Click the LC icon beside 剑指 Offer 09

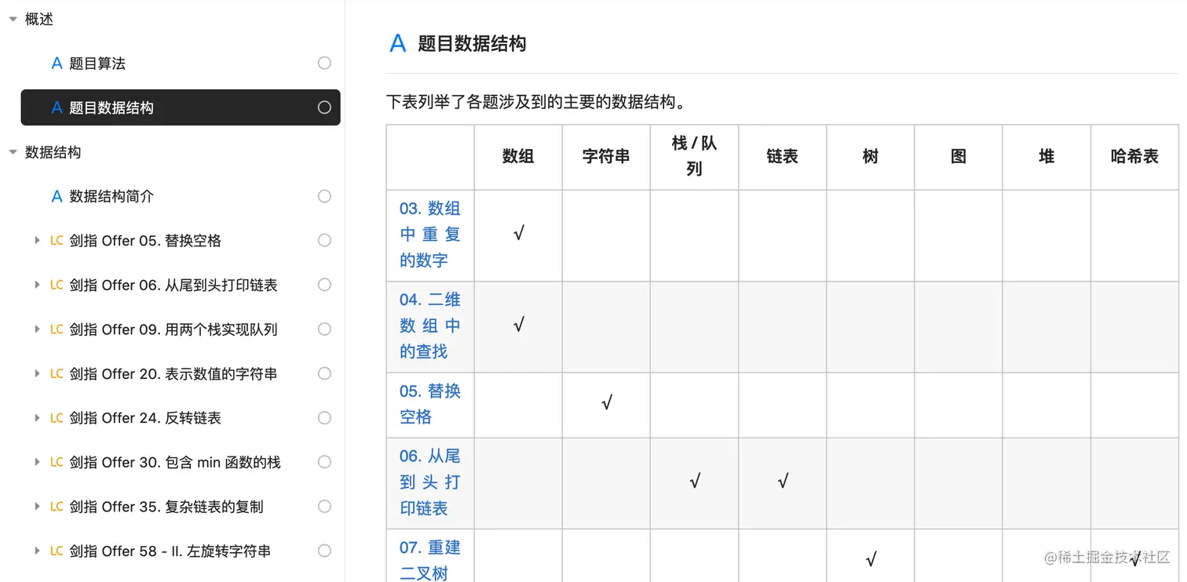click(x=56, y=329)
